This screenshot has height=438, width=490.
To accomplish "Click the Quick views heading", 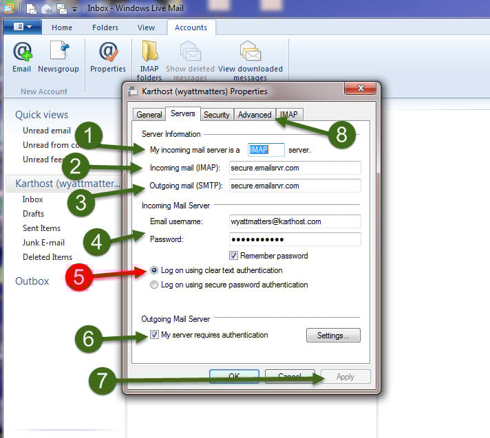I will tap(41, 115).
